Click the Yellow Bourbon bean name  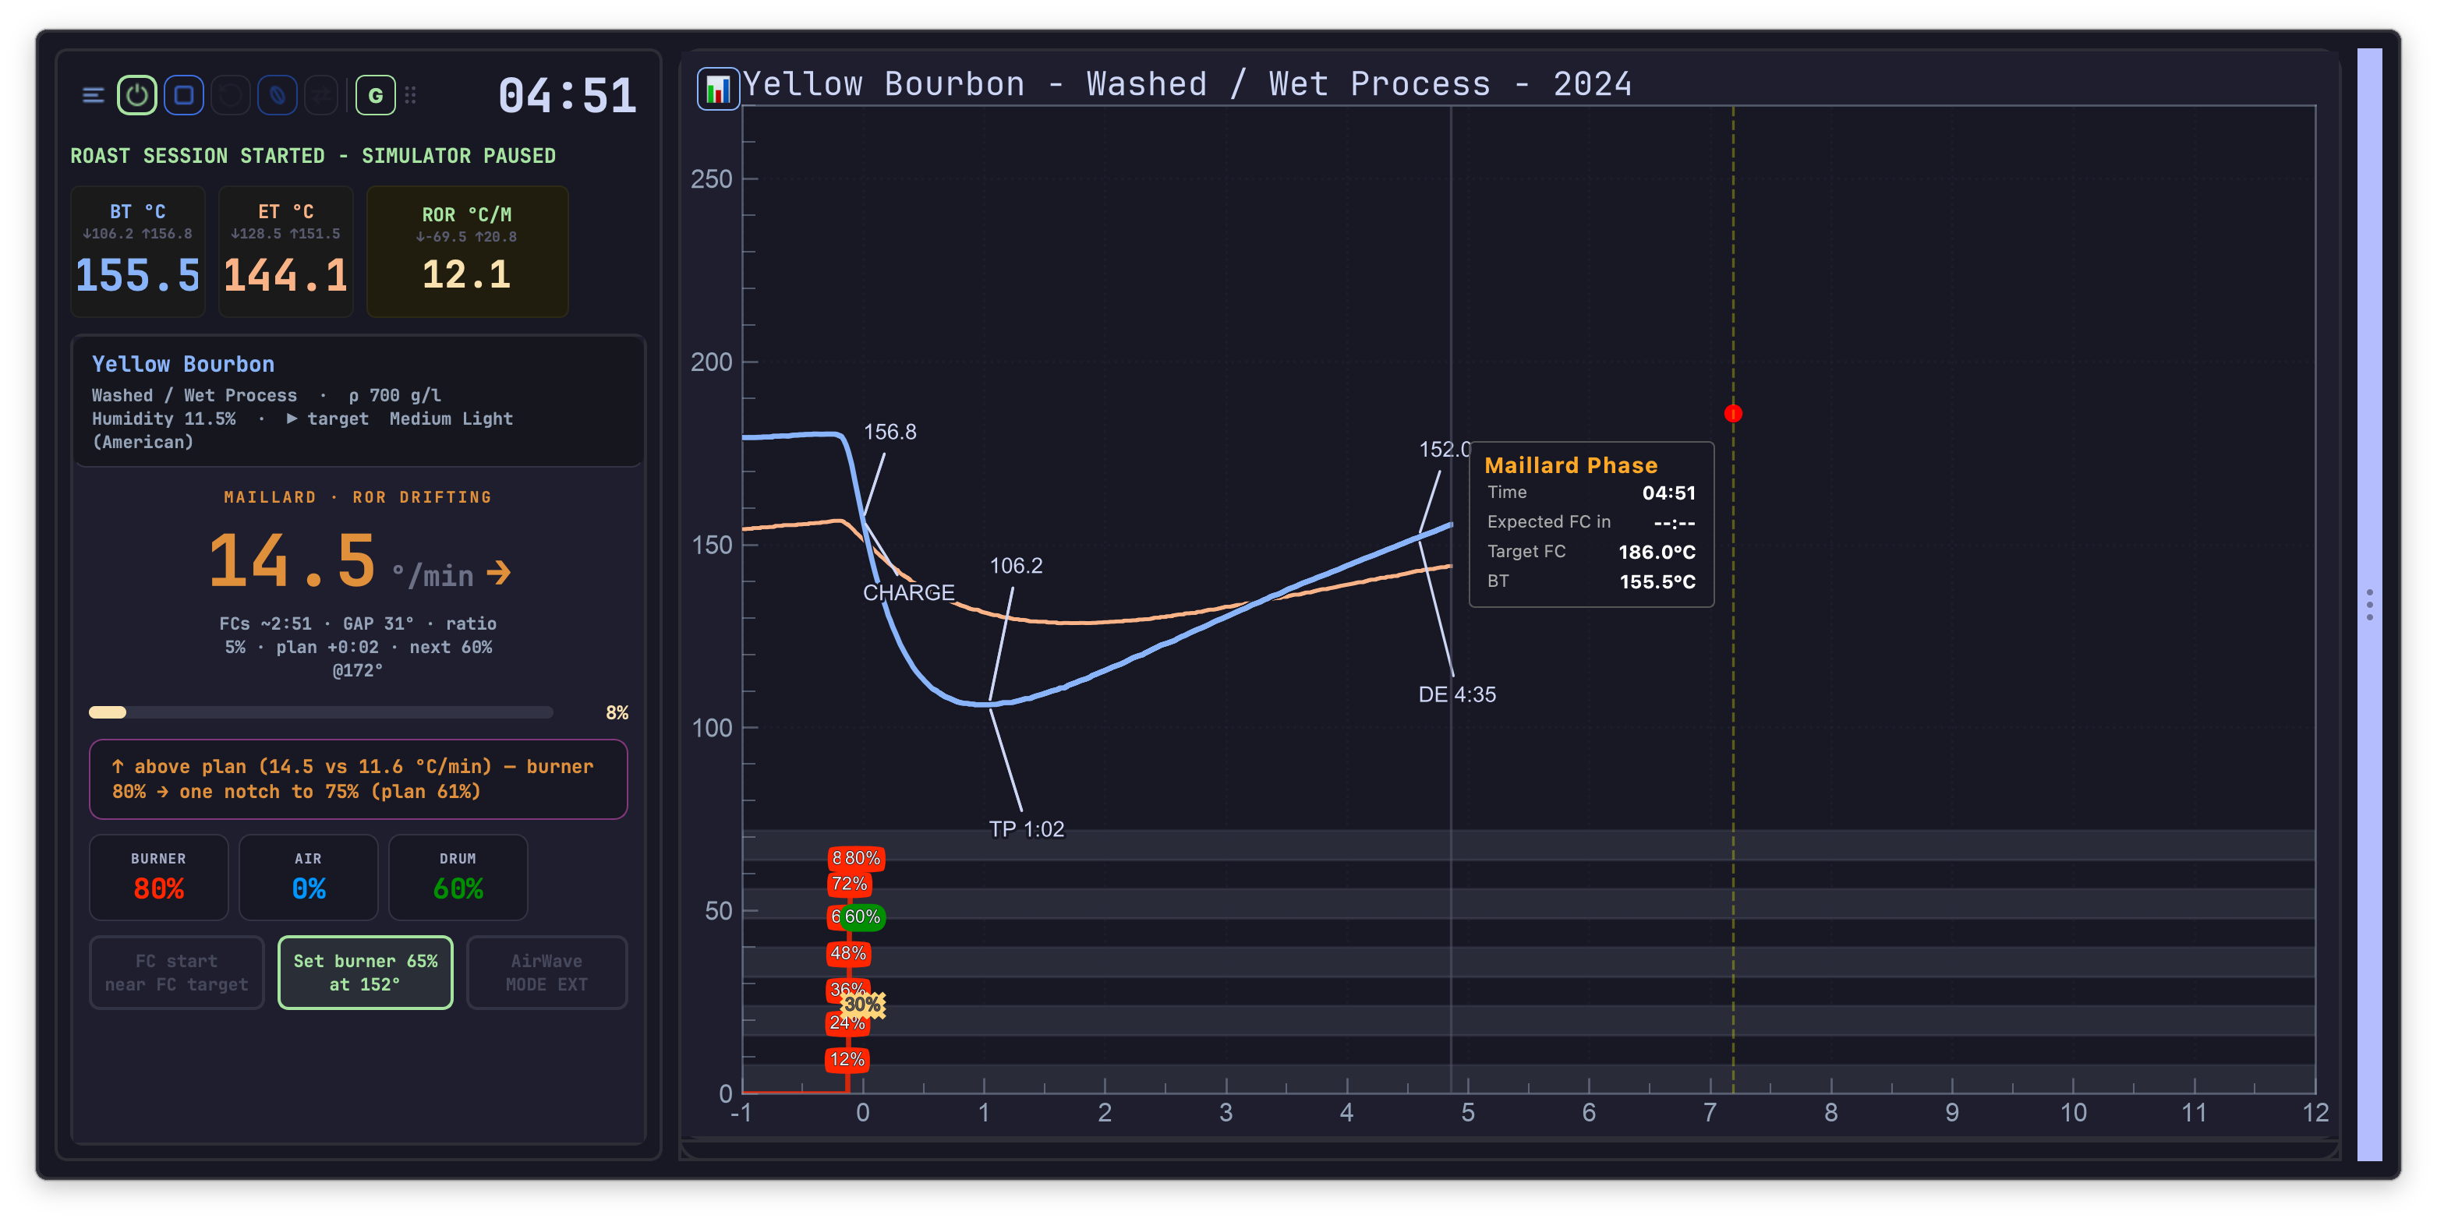tap(182, 364)
